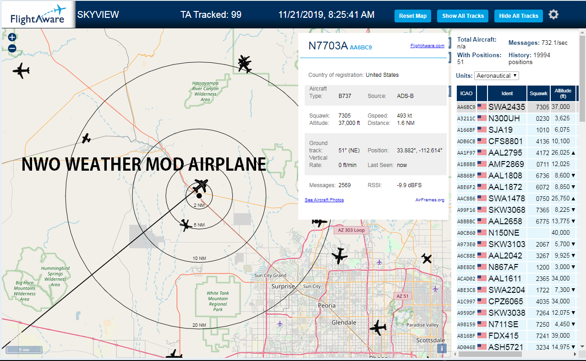Select the highlighted airplane inside the 2 NM ring
This screenshot has height=361, width=586.
click(201, 185)
